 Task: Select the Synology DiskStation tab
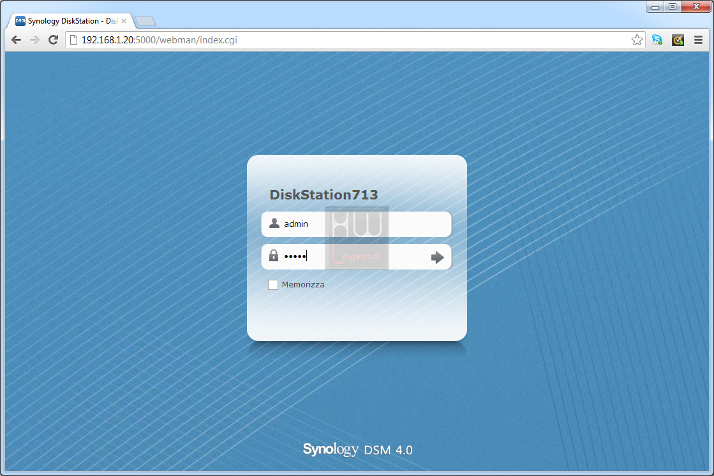(x=71, y=21)
